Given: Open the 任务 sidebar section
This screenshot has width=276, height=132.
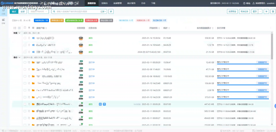Looking at the screenshot, I should pyautogui.click(x=3, y=12).
